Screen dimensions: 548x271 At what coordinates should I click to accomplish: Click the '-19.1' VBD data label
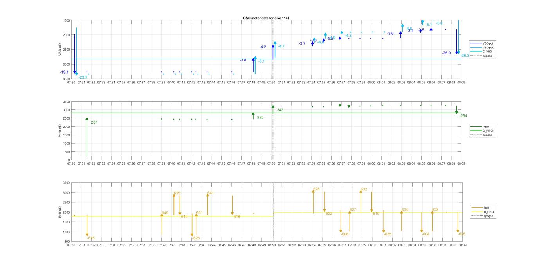click(64, 72)
